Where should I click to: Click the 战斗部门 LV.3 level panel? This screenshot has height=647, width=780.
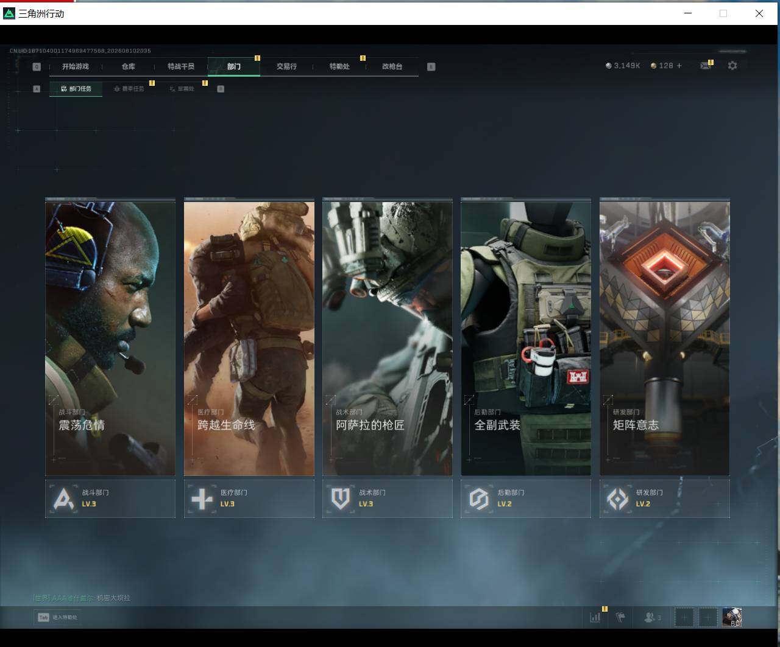point(110,498)
